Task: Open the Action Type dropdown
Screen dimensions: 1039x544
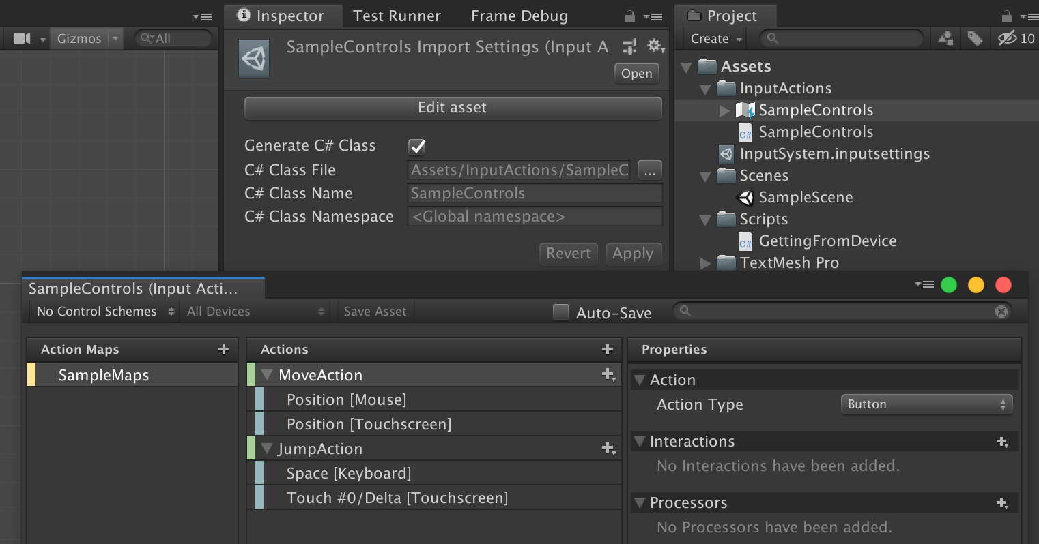Action: tap(926, 404)
